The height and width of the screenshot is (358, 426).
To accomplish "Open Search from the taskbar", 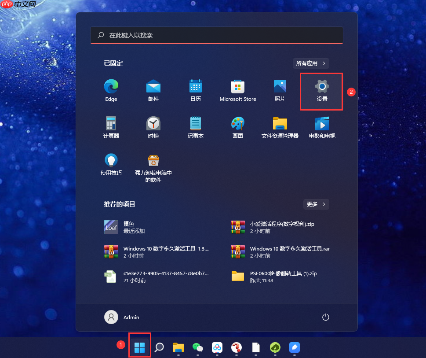I will 159,348.
